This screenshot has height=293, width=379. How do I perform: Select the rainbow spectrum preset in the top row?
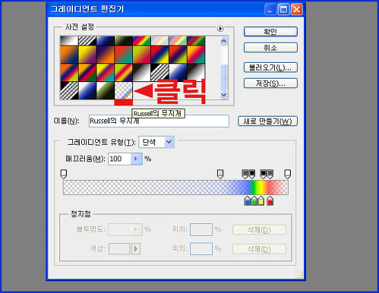[142, 41]
